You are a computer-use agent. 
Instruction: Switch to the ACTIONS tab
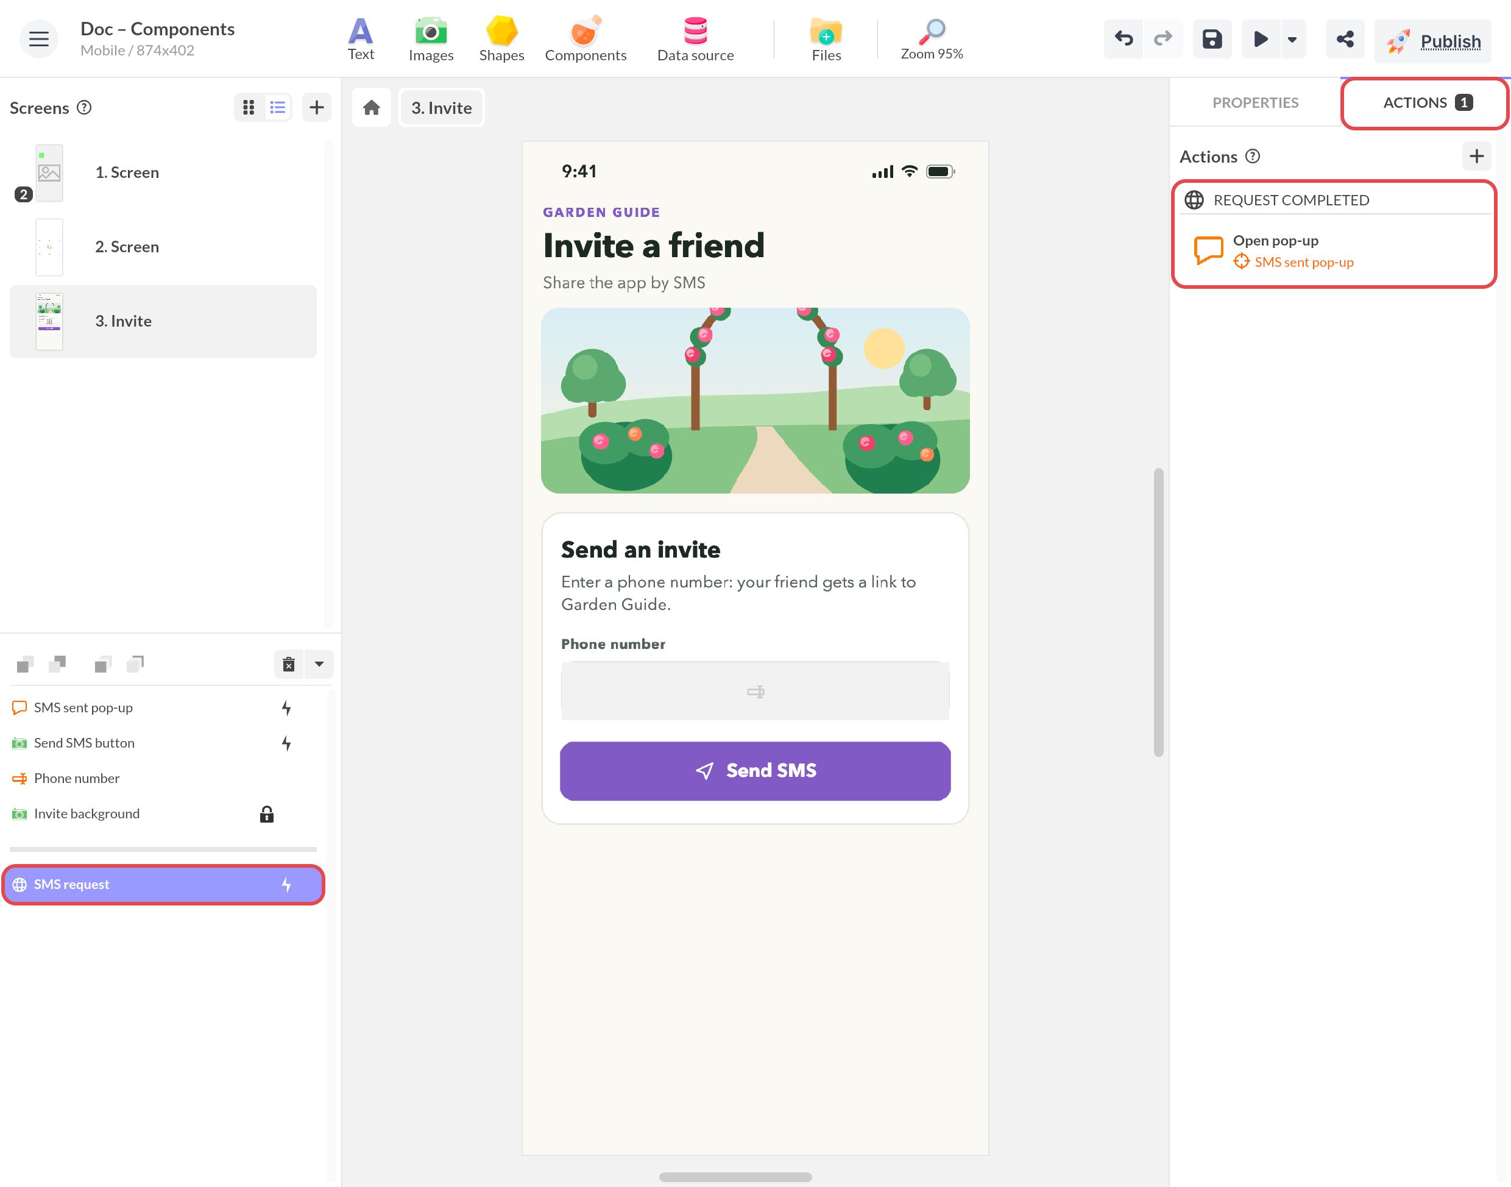pyautogui.click(x=1426, y=103)
